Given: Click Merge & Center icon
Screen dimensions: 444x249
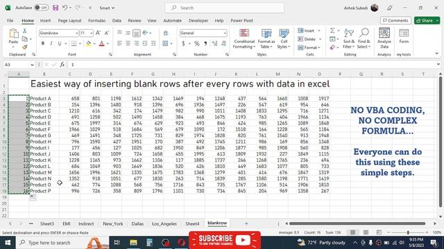Looking at the screenshot, I should (x=165, y=44).
